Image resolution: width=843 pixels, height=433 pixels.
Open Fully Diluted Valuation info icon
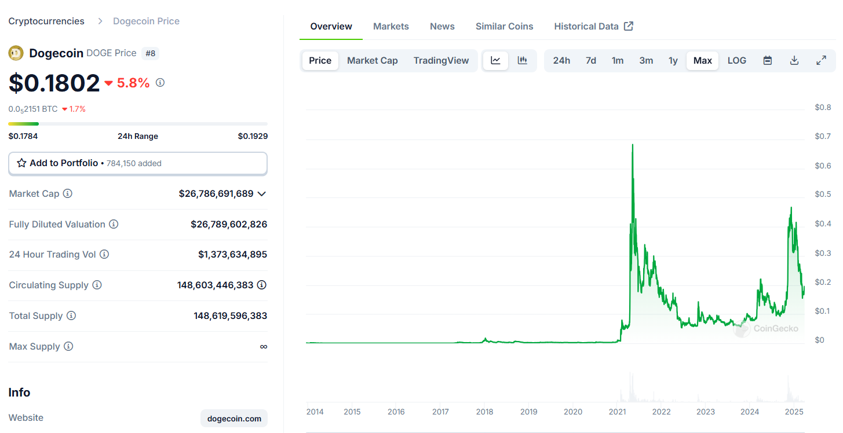pos(114,224)
